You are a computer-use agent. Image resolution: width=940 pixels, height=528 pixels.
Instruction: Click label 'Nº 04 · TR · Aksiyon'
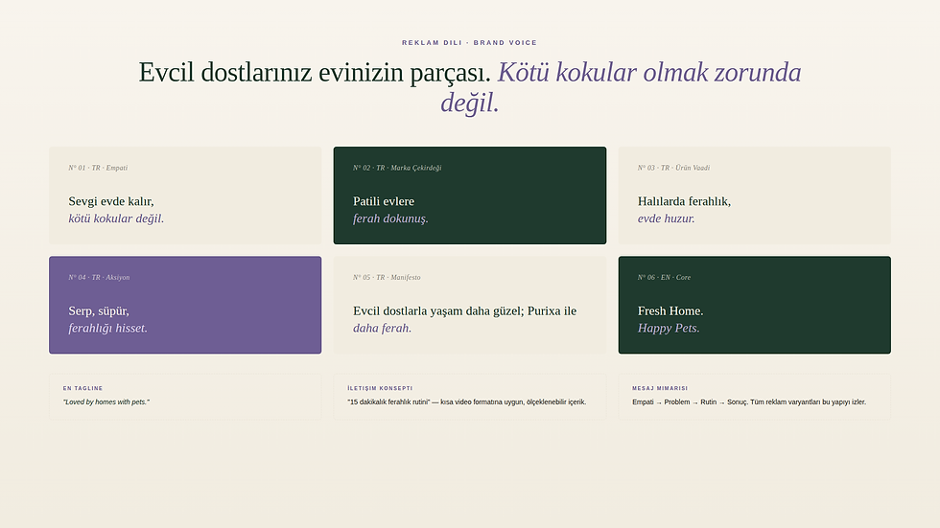(99, 277)
